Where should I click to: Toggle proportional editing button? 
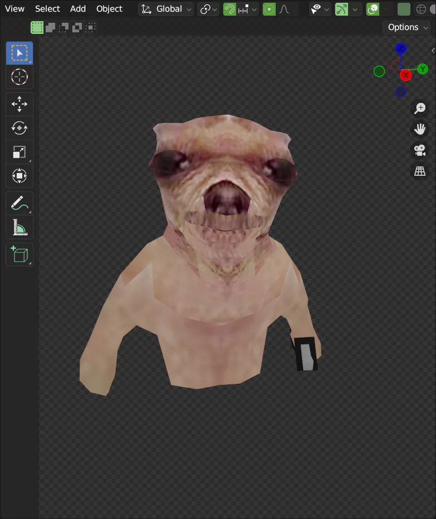269,9
